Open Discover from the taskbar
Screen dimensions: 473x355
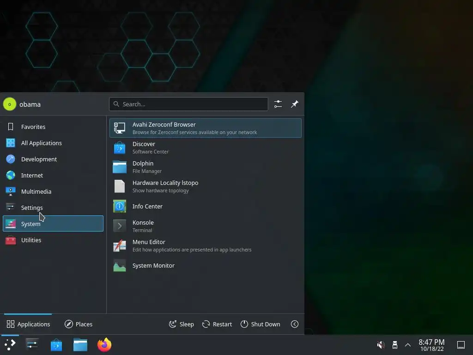coord(56,345)
